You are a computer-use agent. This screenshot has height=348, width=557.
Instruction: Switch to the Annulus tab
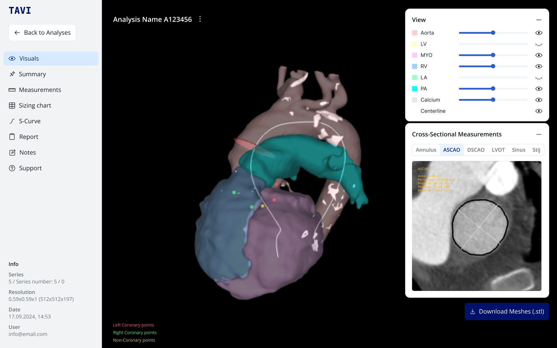[x=426, y=150]
